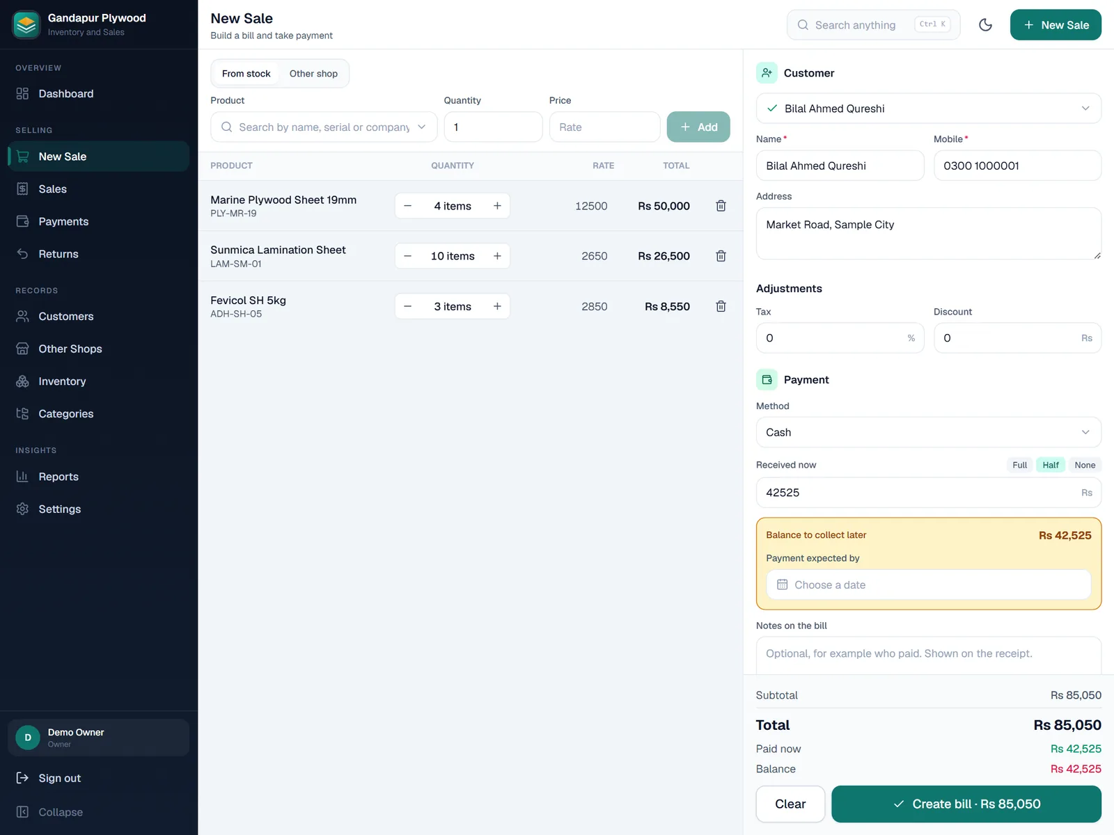Go to Sales in the sidebar
This screenshot has height=835, width=1114.
click(x=98, y=189)
